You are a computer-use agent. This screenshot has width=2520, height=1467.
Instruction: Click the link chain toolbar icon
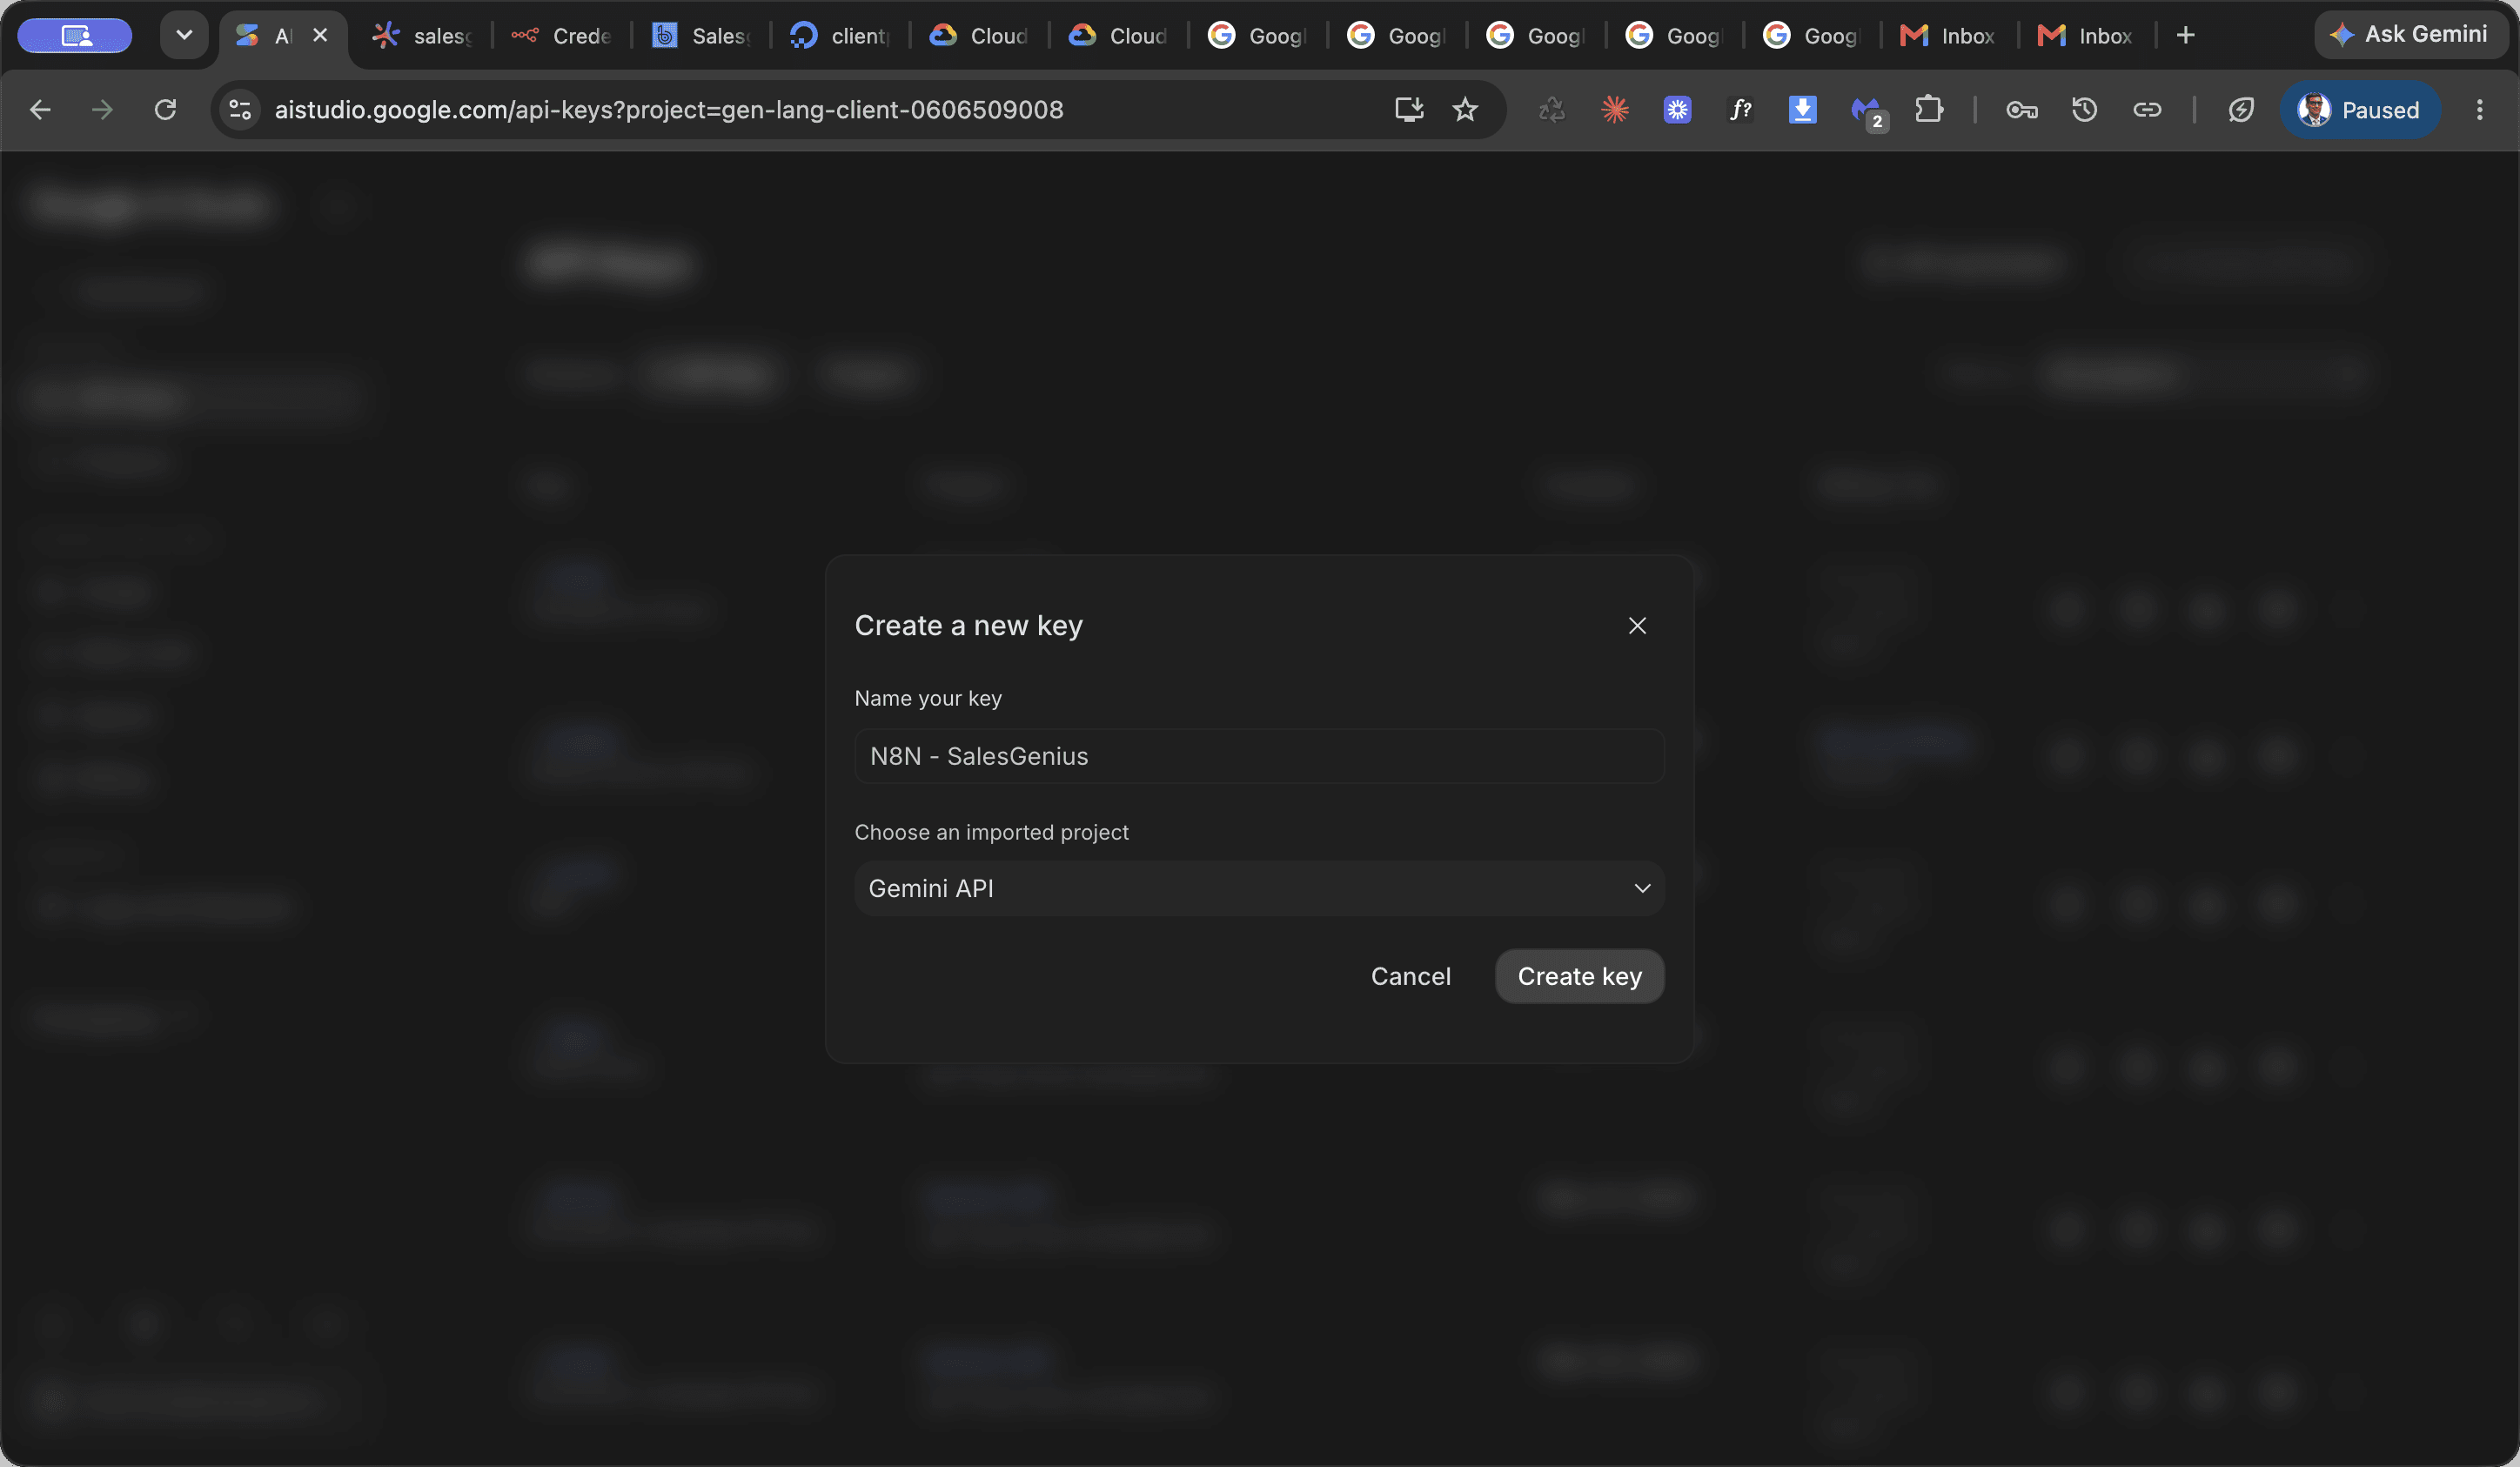pos(2147,110)
